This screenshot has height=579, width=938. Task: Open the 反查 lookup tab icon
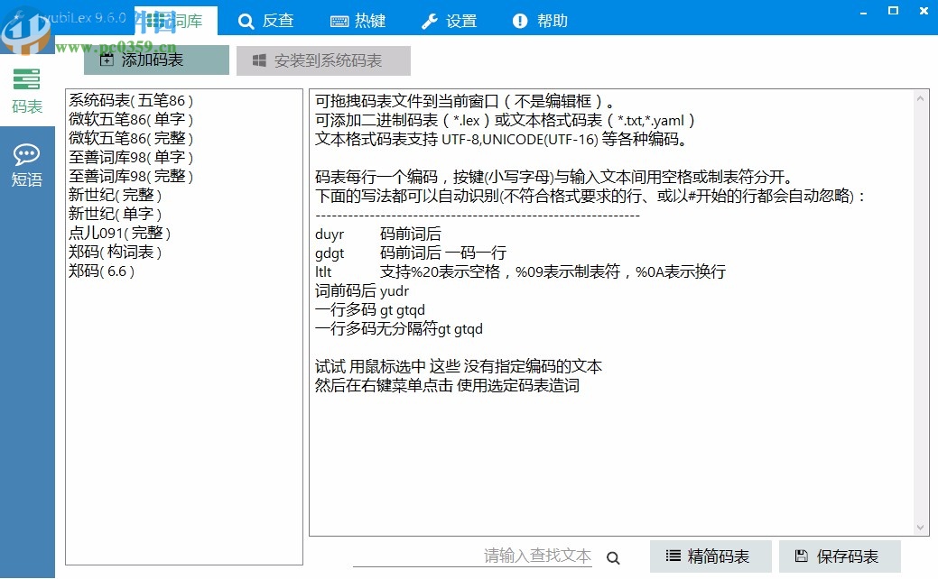click(246, 21)
